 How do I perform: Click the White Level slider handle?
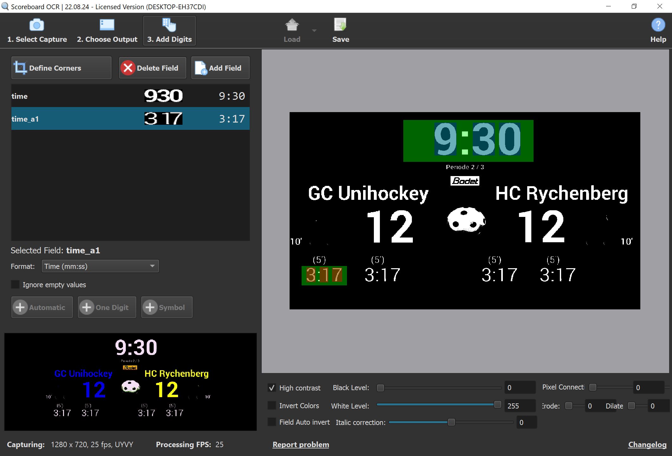pos(497,405)
